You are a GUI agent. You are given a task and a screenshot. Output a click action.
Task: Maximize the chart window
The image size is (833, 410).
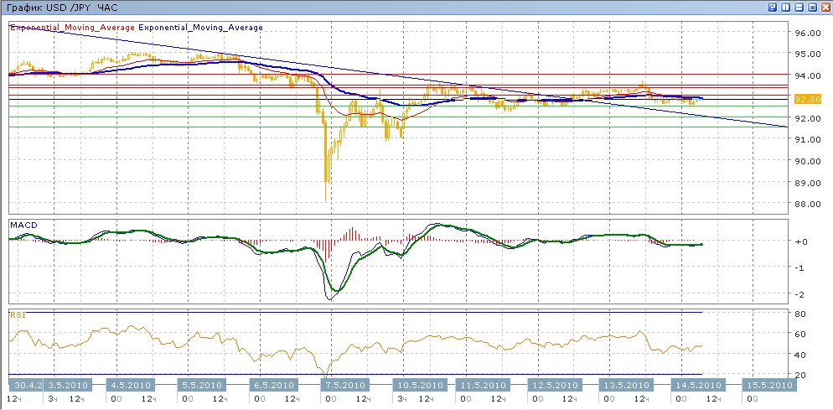click(812, 7)
